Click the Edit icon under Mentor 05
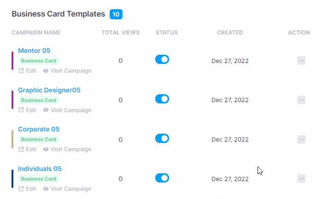 [21, 71]
